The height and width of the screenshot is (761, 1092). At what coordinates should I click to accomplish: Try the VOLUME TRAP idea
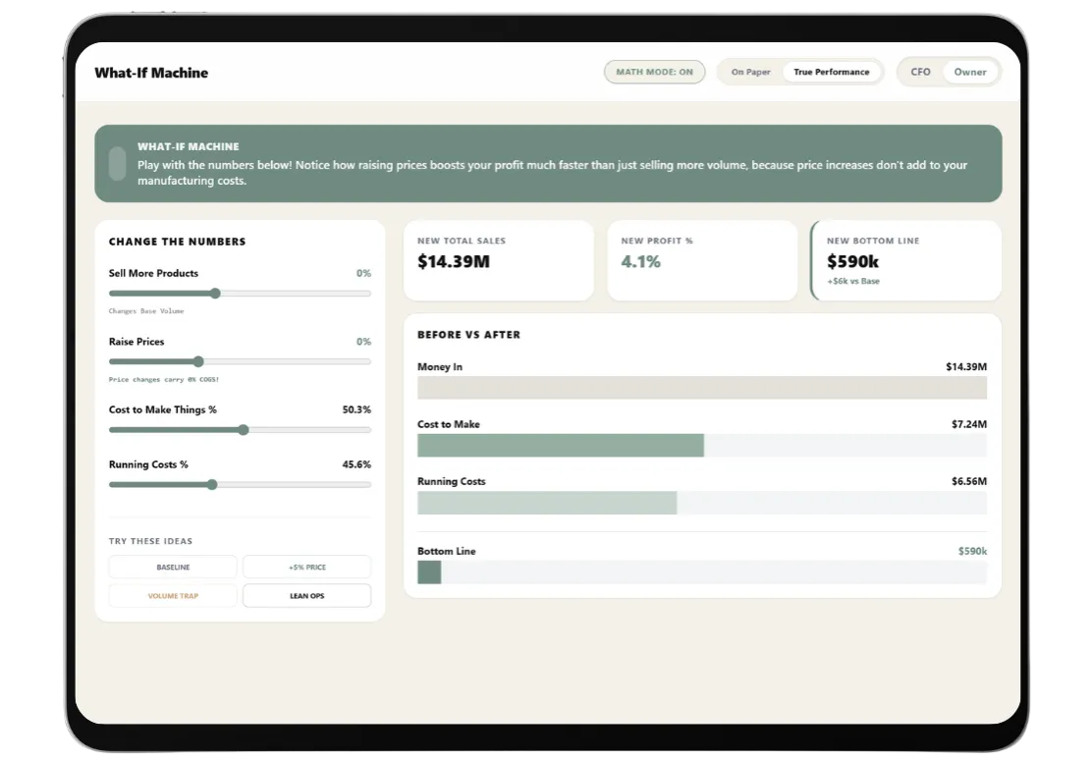(173, 595)
